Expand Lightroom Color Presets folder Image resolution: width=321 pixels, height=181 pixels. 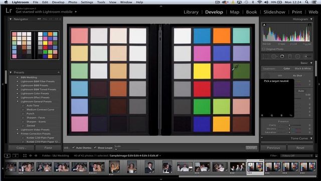click(x=17, y=94)
